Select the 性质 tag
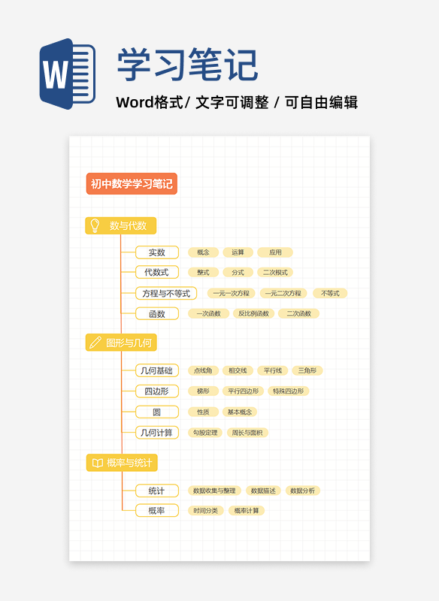This screenshot has height=601, width=439. coord(203,412)
